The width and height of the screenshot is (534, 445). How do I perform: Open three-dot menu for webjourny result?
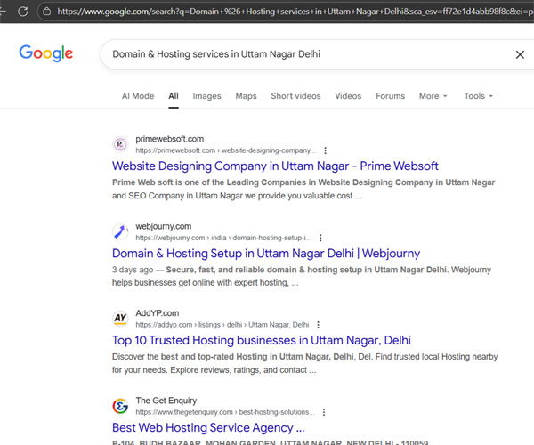(x=320, y=238)
